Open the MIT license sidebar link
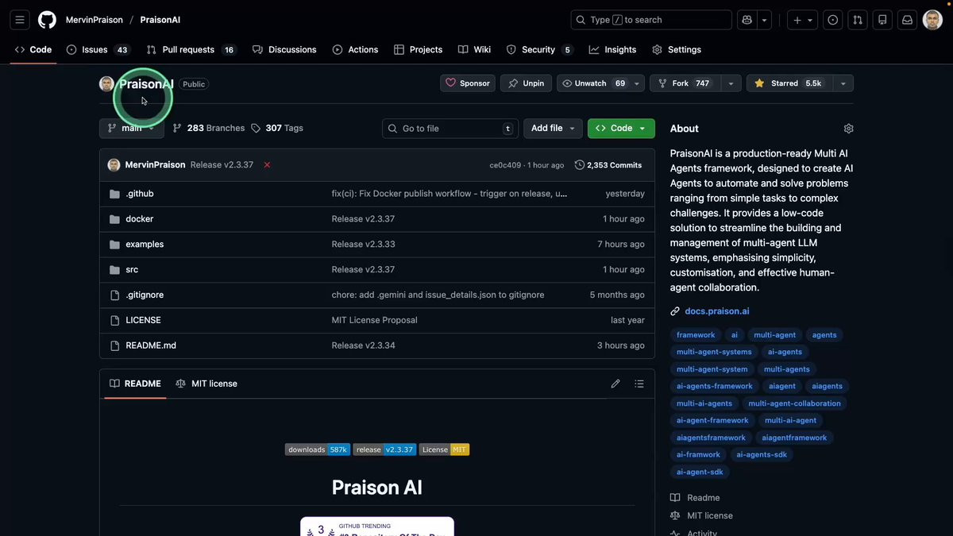This screenshot has height=536, width=953. point(709,516)
